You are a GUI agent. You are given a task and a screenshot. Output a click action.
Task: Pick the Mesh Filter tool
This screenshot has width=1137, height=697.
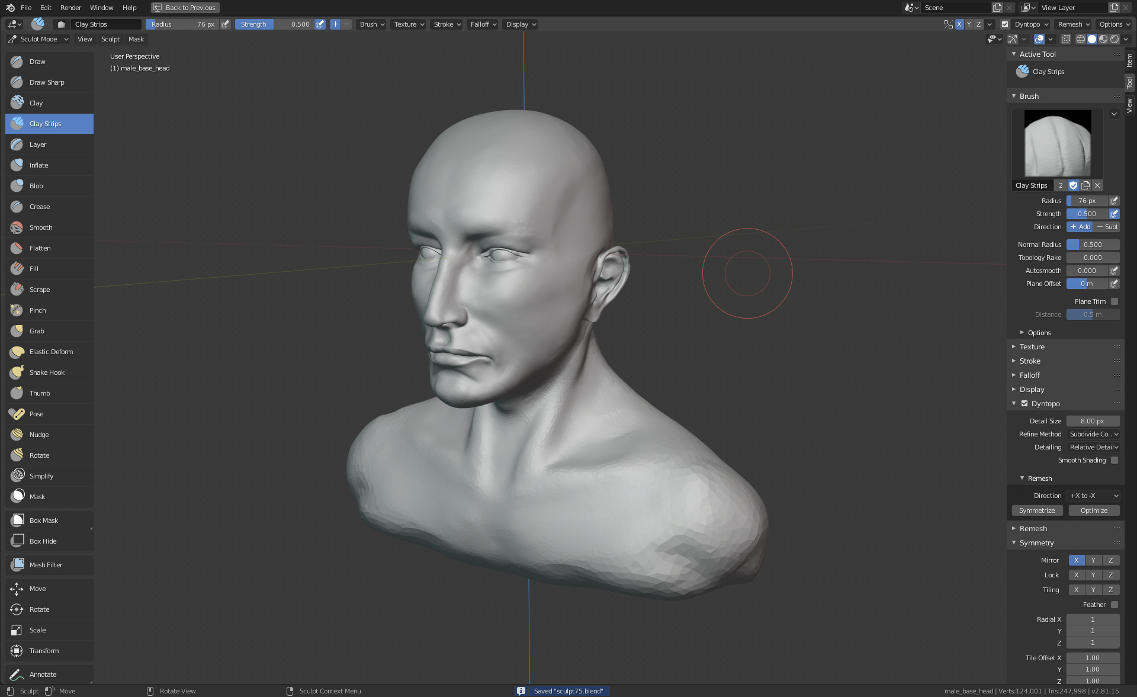(x=46, y=565)
